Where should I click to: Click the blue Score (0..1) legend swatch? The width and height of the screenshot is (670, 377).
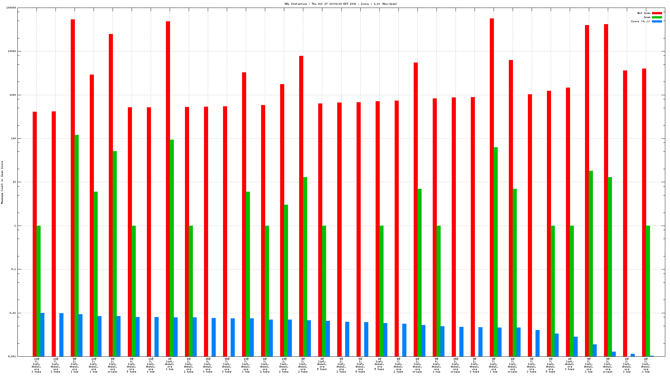657,21
